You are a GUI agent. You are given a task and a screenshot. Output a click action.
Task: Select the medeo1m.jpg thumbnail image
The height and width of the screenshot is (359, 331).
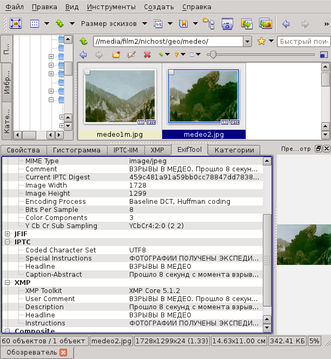click(120, 96)
